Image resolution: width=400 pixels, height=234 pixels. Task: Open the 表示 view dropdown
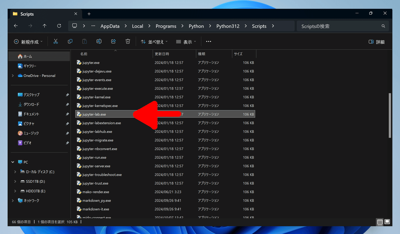coord(186,42)
